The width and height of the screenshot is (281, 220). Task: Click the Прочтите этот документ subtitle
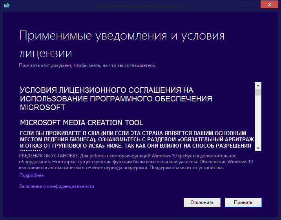(87, 65)
